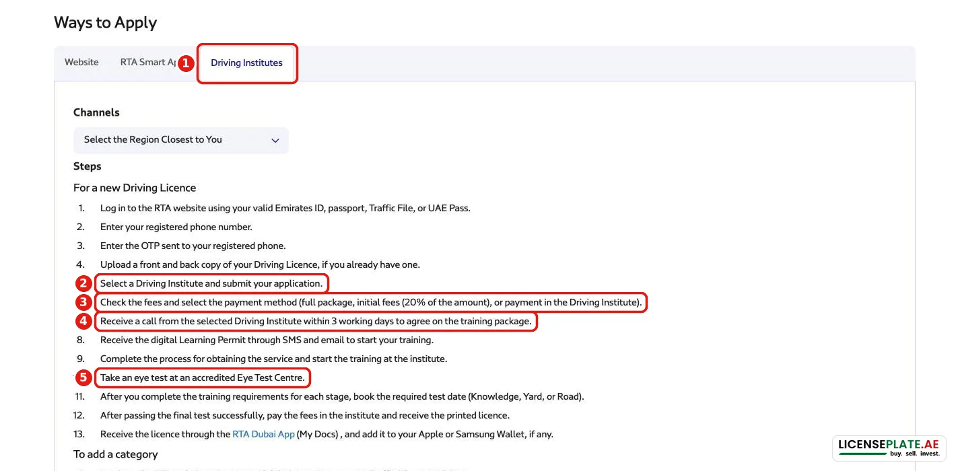Click the step about the OTP sent to your phone
The image size is (956, 471).
(x=193, y=246)
